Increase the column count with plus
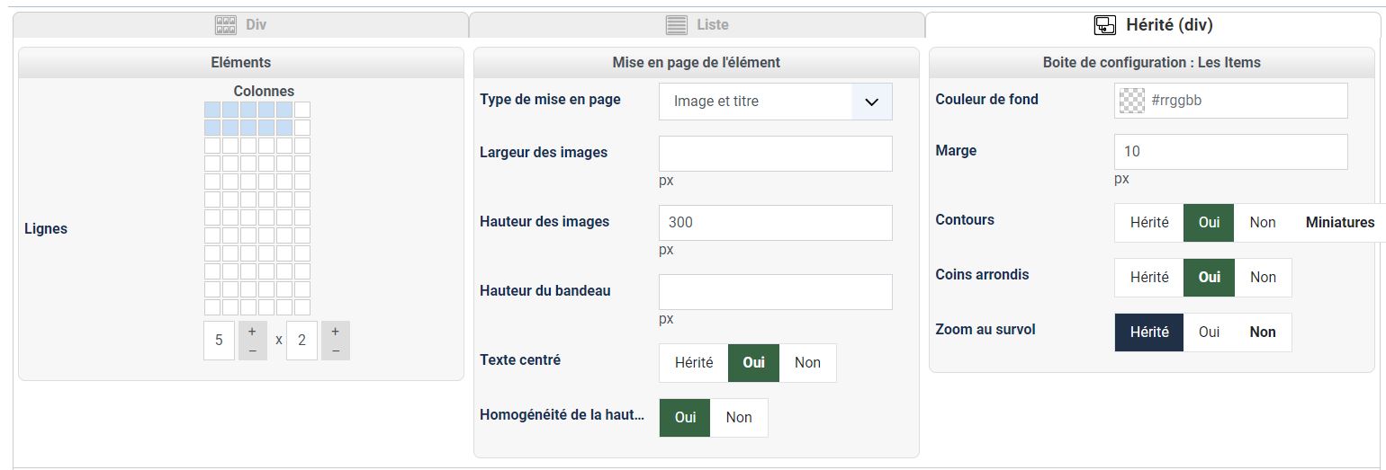This screenshot has height=470, width=1386. pyautogui.click(x=252, y=332)
